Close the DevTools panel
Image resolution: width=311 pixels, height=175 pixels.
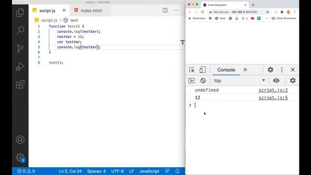tap(293, 70)
